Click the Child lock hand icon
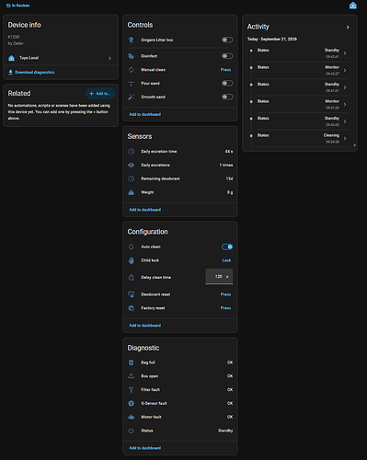Screen dimensions: 367x460 [x=131, y=260]
